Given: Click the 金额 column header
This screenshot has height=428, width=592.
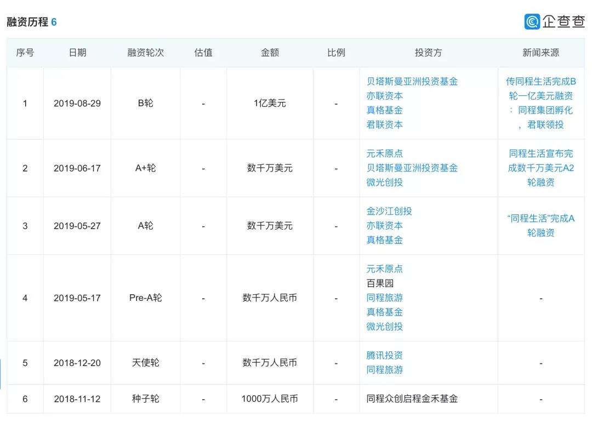Looking at the screenshot, I should 270,53.
